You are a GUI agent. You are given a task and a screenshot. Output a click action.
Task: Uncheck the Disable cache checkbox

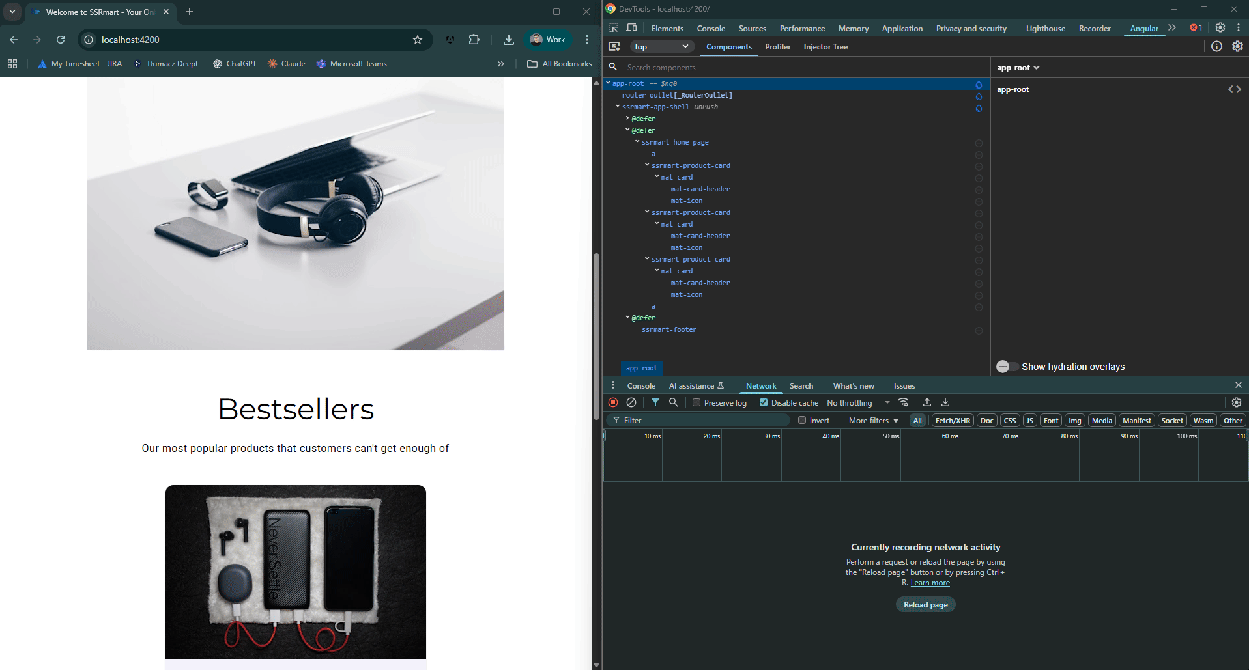[x=764, y=403]
